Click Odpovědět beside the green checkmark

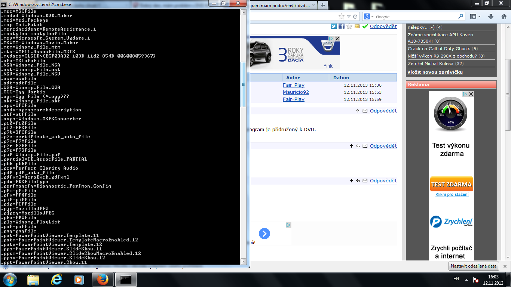click(383, 26)
